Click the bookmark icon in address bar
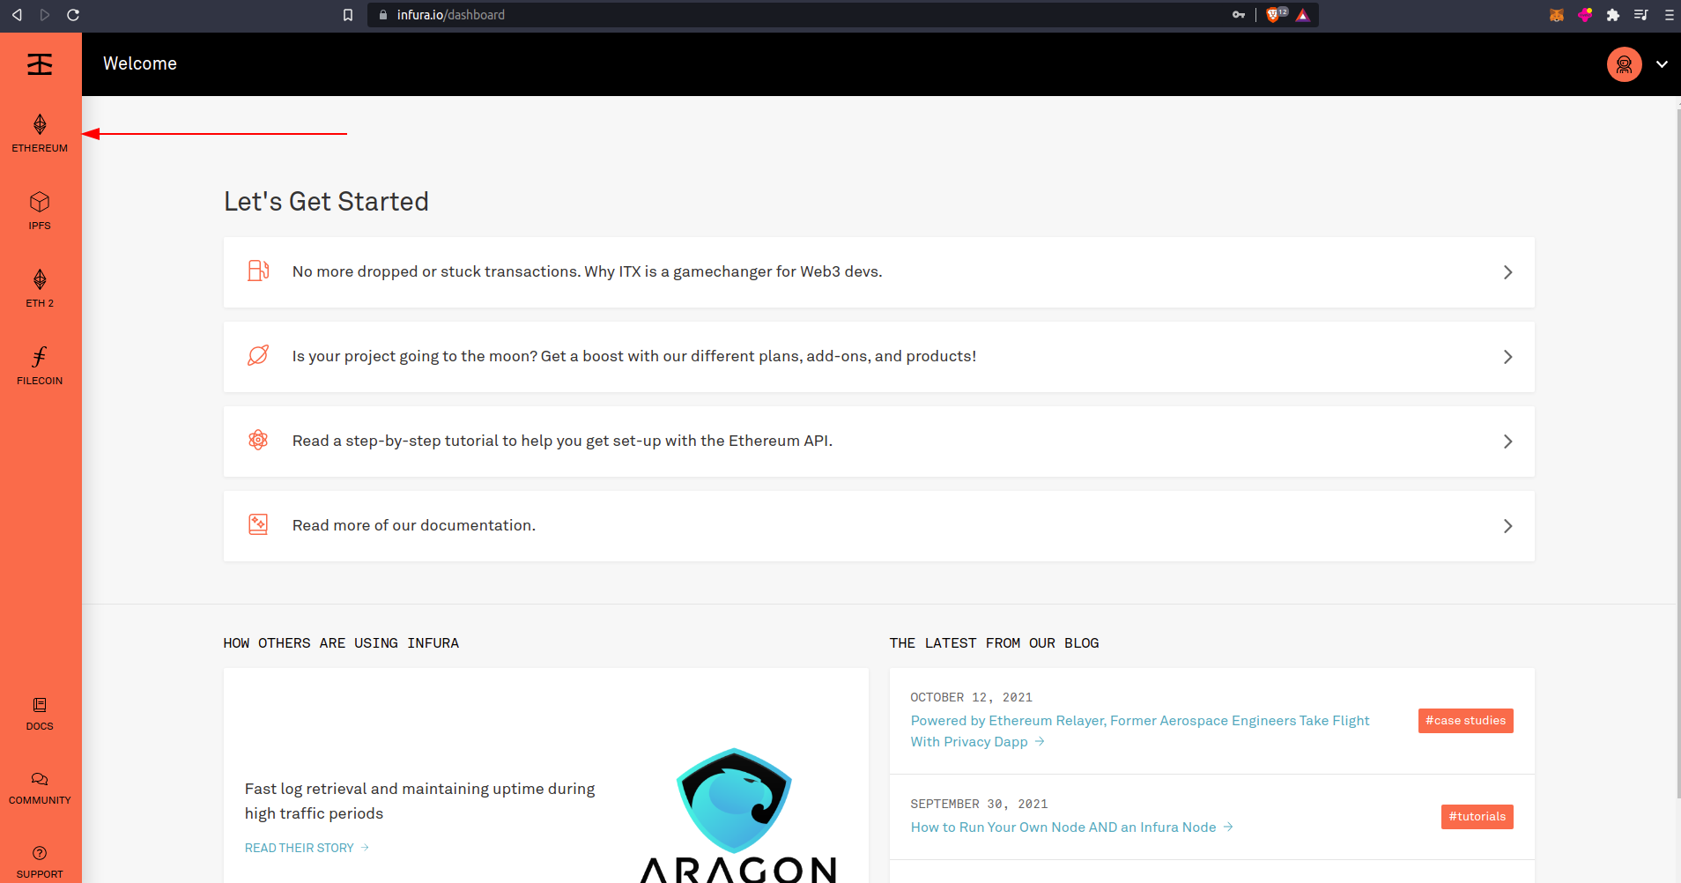 point(348,15)
